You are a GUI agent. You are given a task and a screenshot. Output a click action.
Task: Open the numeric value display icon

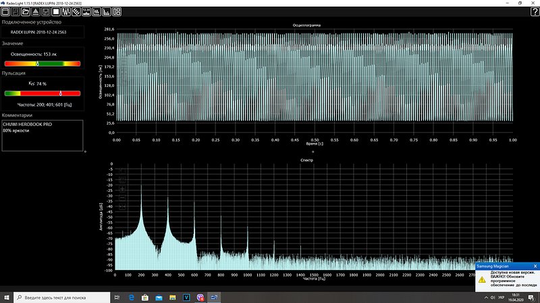86,11
